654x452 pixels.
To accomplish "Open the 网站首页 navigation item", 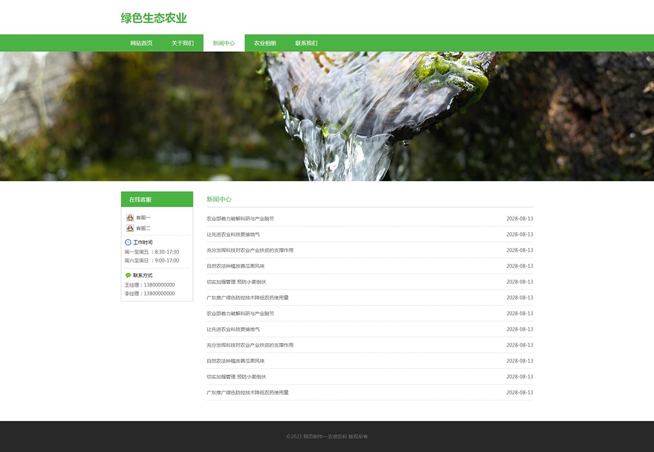I will 141,43.
